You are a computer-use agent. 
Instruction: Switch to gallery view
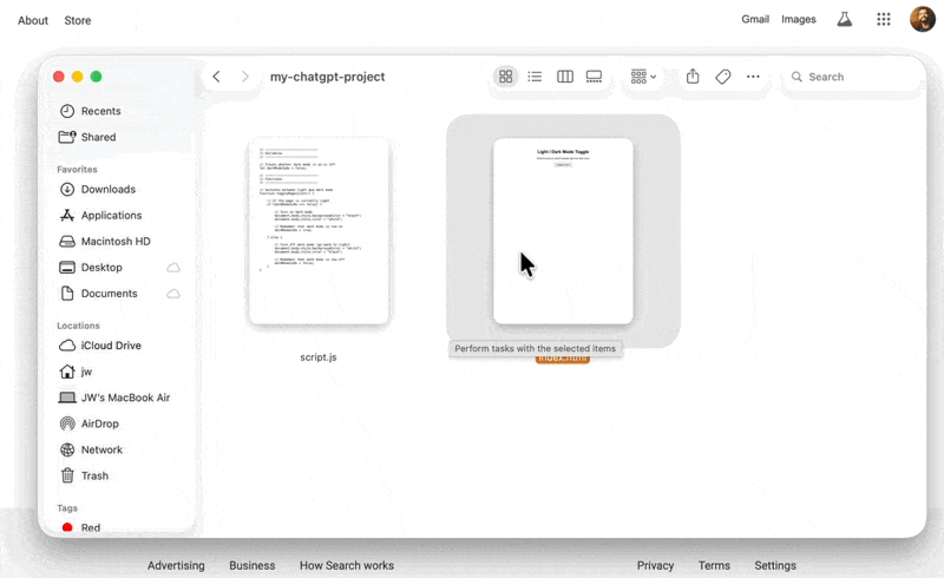[x=594, y=77]
